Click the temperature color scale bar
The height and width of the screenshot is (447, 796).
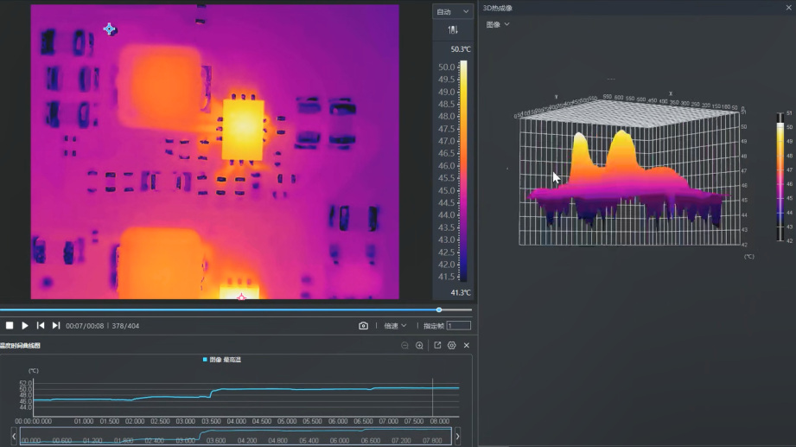[463, 170]
